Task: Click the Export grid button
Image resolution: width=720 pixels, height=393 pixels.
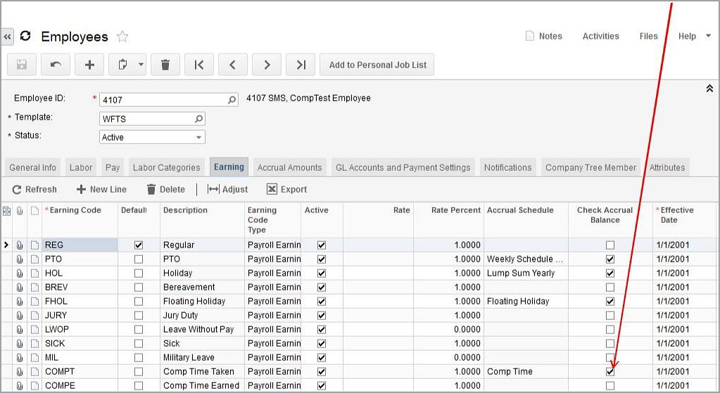Action: 286,189
